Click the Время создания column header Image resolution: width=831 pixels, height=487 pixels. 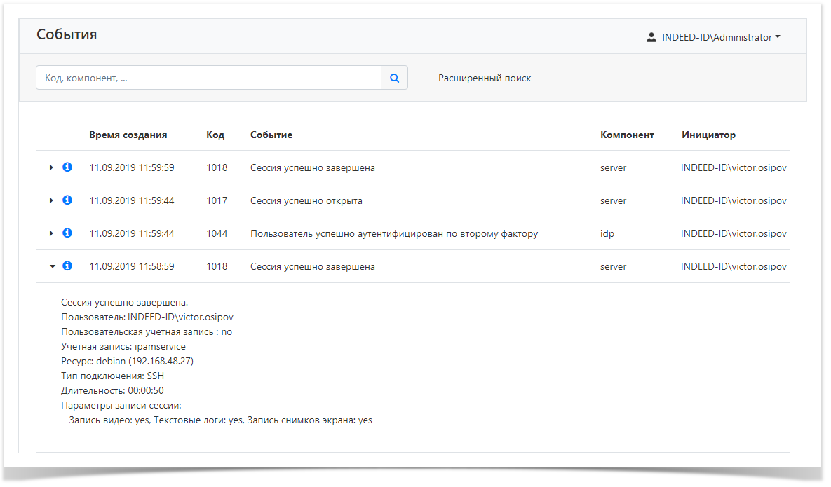128,135
